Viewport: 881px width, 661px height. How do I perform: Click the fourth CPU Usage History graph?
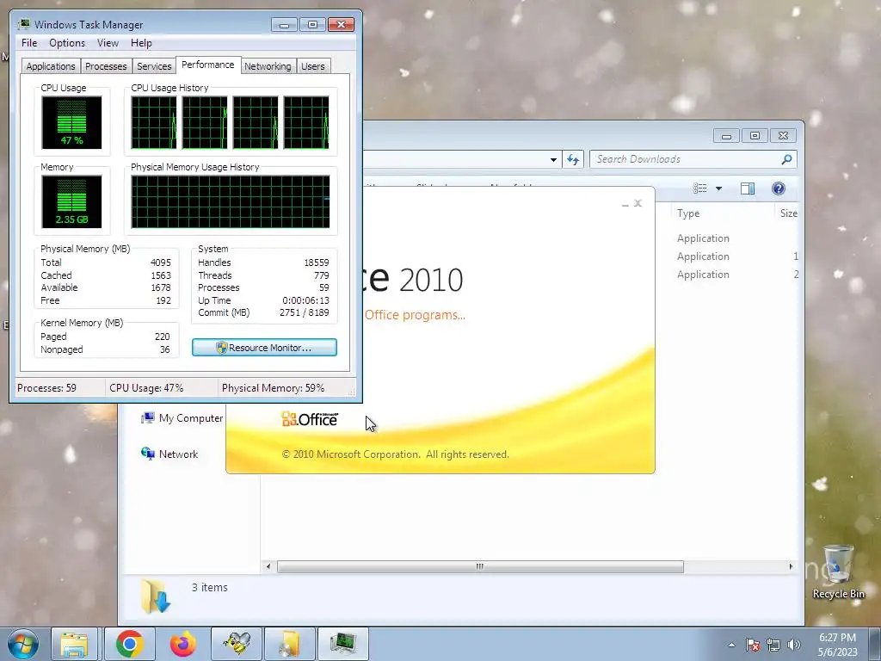click(x=306, y=122)
